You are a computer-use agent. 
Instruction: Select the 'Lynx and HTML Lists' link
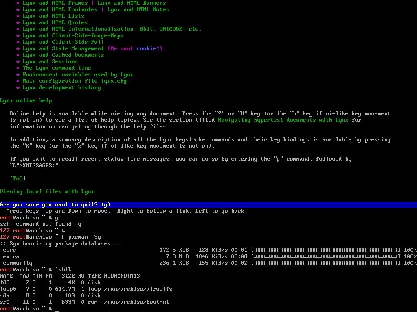tap(53, 16)
